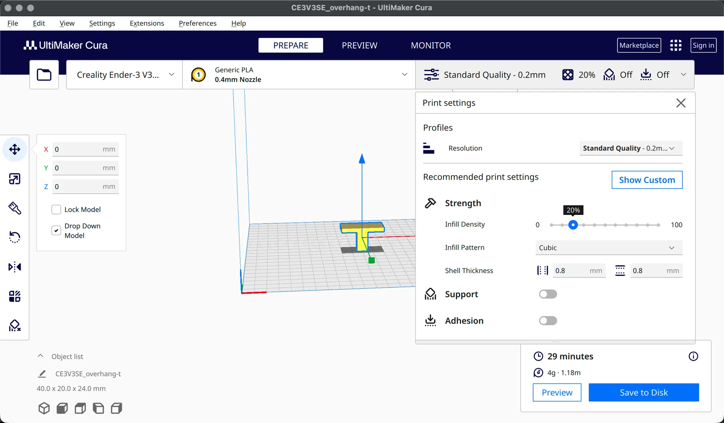Select the Rotate tool
Viewport: 724px width, 423px height.
click(x=14, y=237)
